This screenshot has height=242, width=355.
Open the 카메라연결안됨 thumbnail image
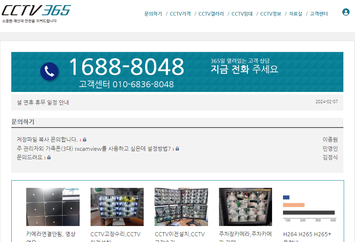coord(53,207)
